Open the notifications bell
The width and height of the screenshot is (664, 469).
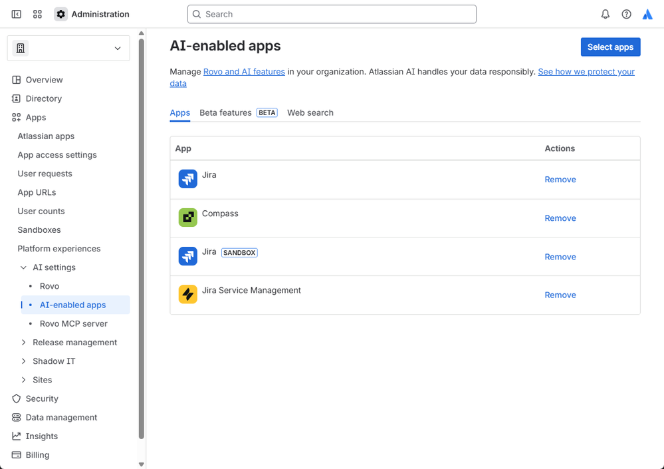coord(605,14)
